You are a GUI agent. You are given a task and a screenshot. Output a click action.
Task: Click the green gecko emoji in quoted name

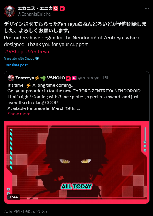tap(43, 78)
